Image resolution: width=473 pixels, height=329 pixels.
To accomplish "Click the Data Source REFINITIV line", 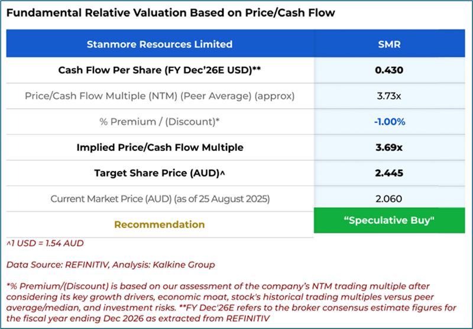I will point(111,265).
